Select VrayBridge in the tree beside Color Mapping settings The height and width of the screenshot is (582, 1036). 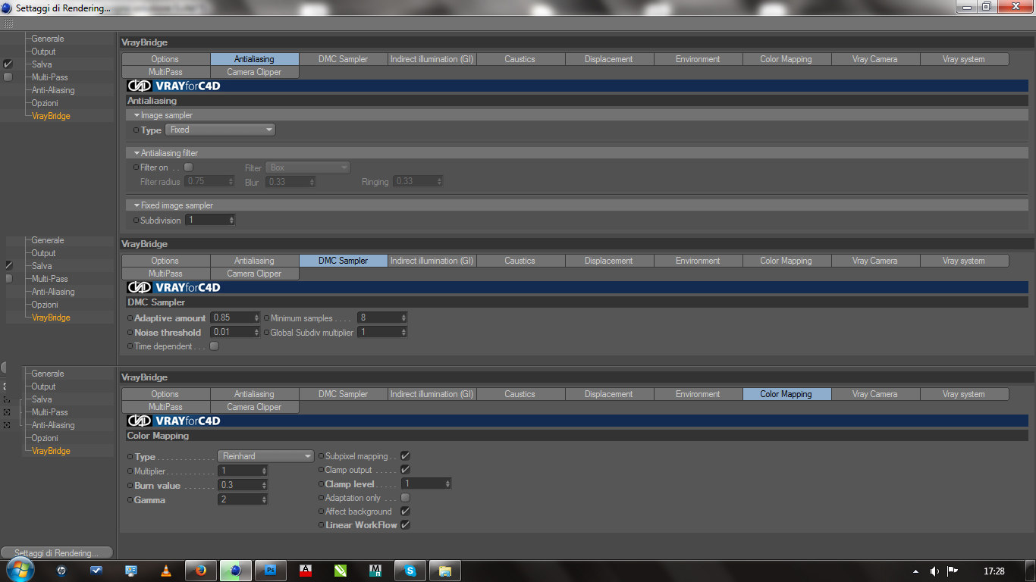(51, 451)
